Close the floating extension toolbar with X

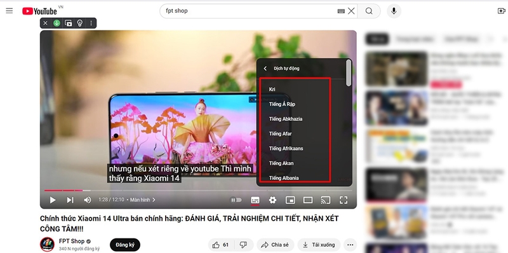(x=45, y=23)
